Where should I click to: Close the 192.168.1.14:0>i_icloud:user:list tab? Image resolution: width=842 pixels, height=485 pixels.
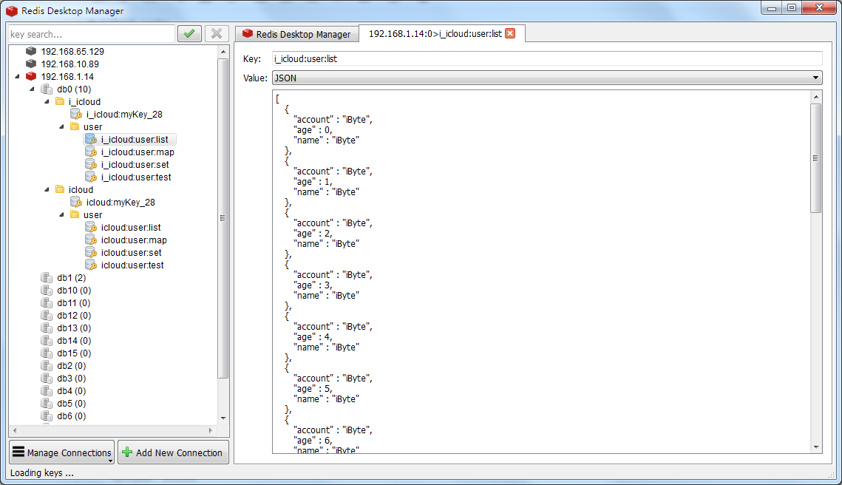point(510,33)
